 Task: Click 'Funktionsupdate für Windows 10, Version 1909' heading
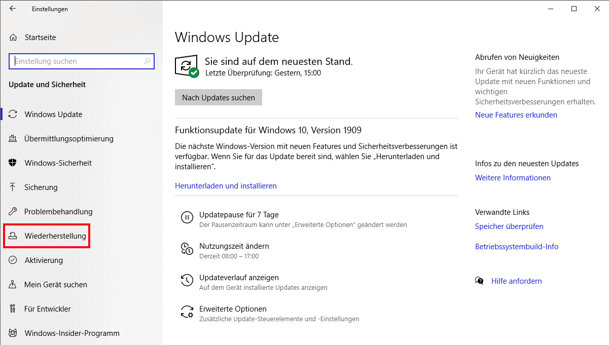(268, 130)
